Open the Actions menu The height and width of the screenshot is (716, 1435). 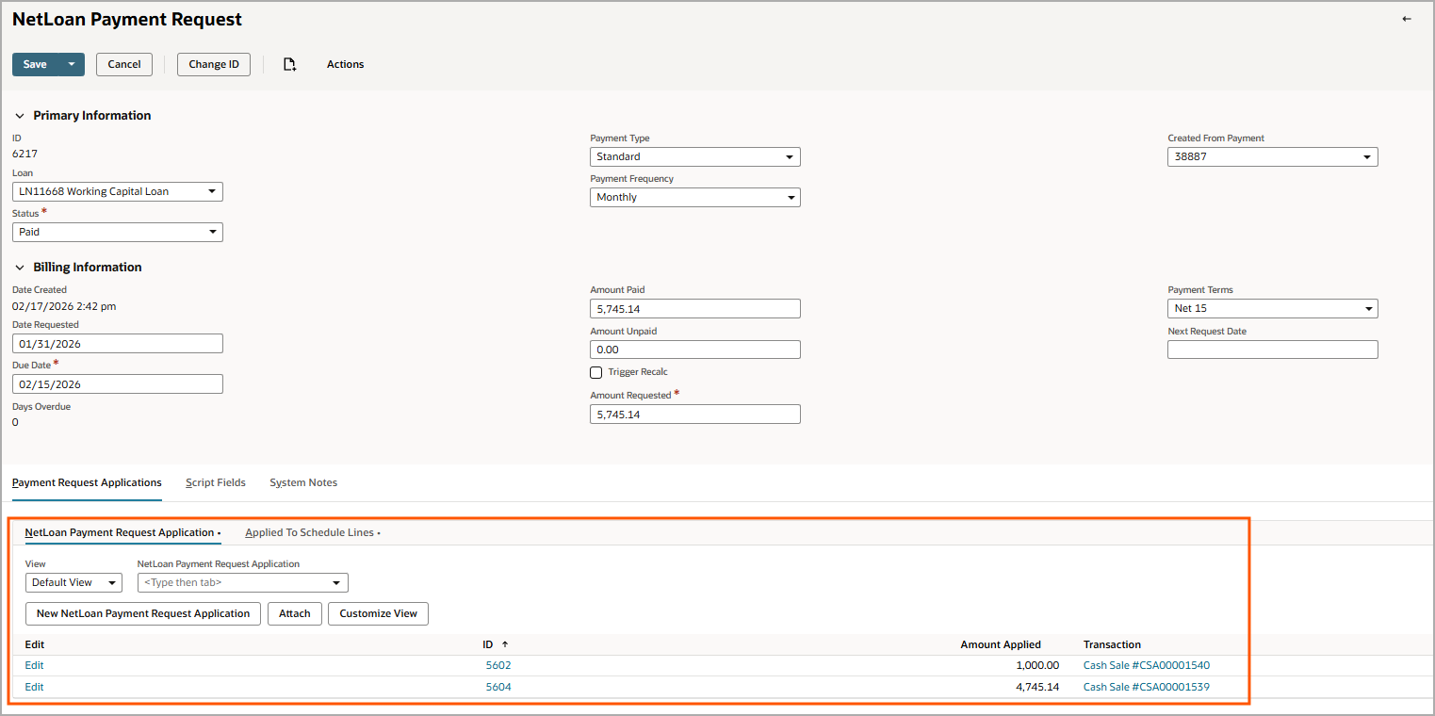pos(345,64)
